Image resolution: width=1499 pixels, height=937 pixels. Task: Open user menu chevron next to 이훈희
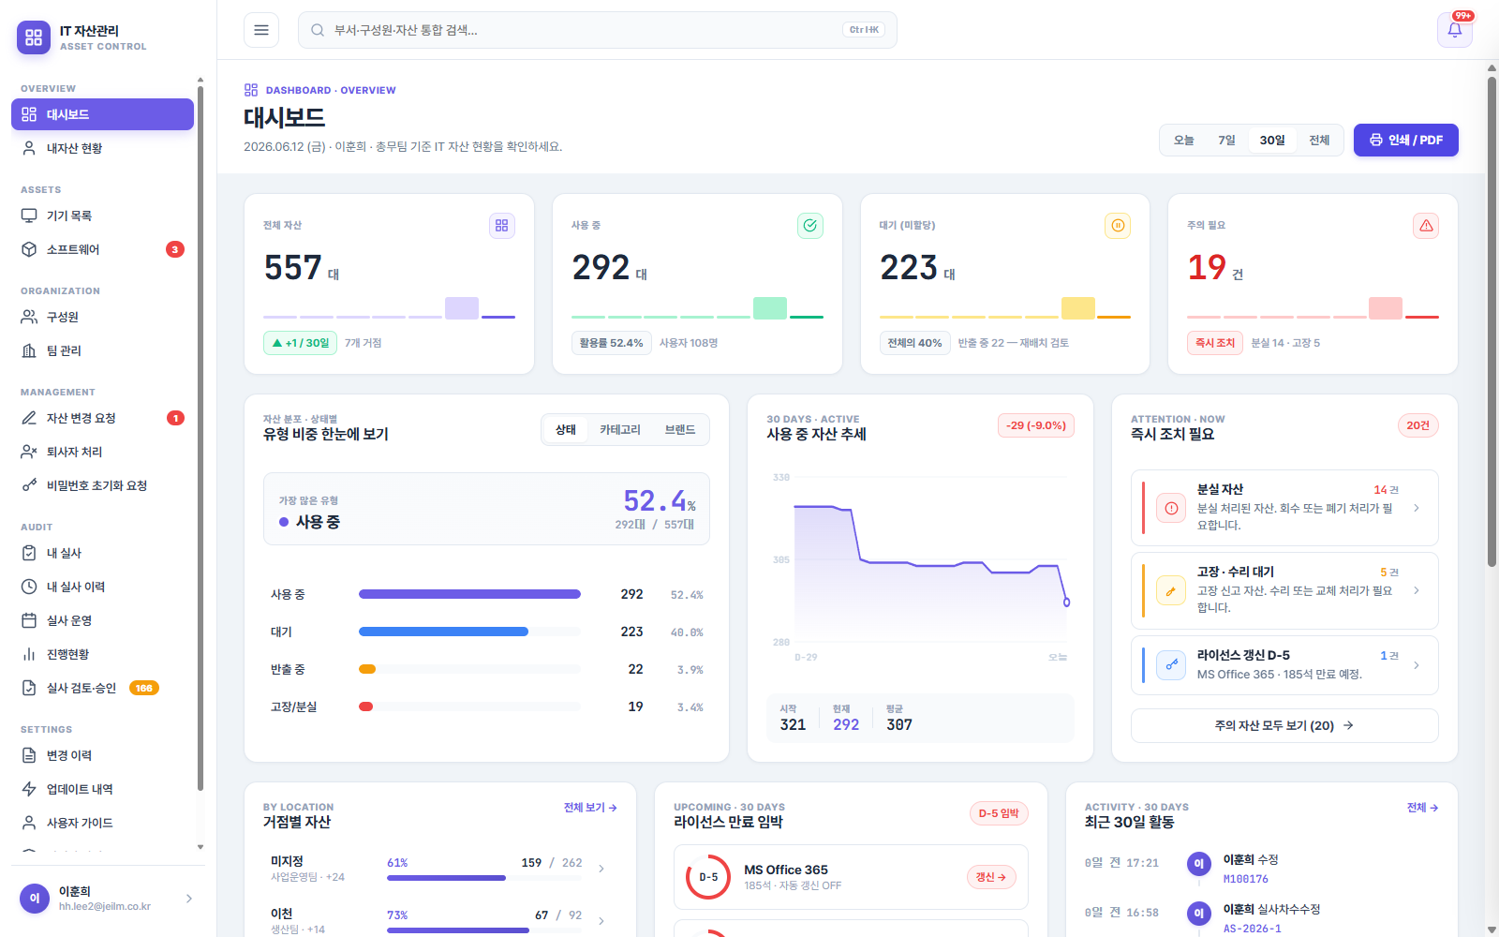pos(189,899)
